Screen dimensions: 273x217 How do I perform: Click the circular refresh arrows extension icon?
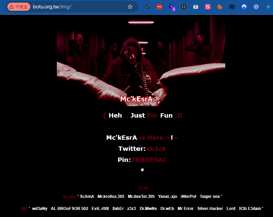coord(147,7)
